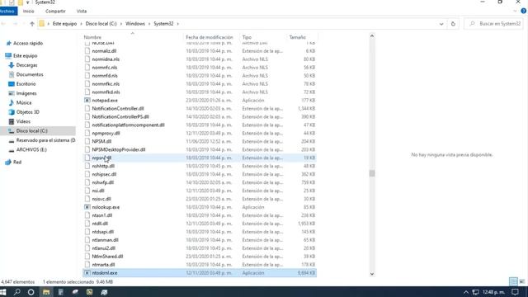Expand the chevron after System32 breadcrumb

click(178, 24)
